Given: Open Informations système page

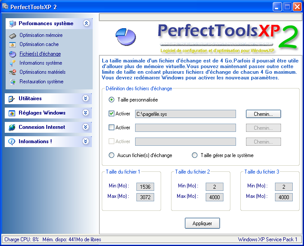Looking at the screenshot, I should (41, 63).
